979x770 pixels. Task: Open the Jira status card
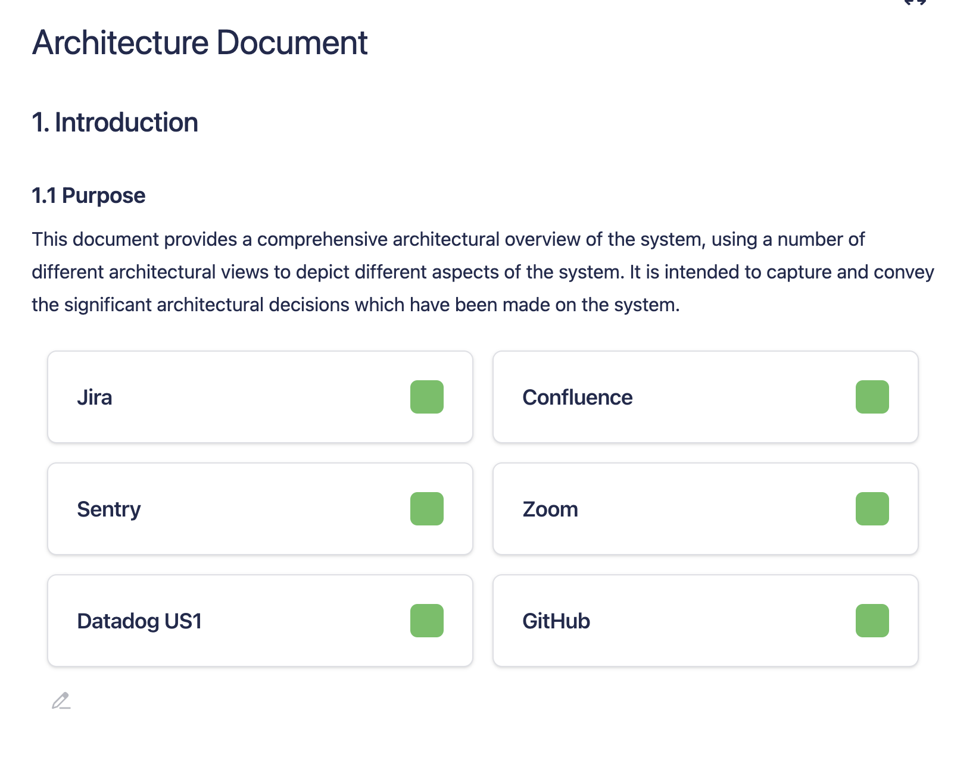260,397
